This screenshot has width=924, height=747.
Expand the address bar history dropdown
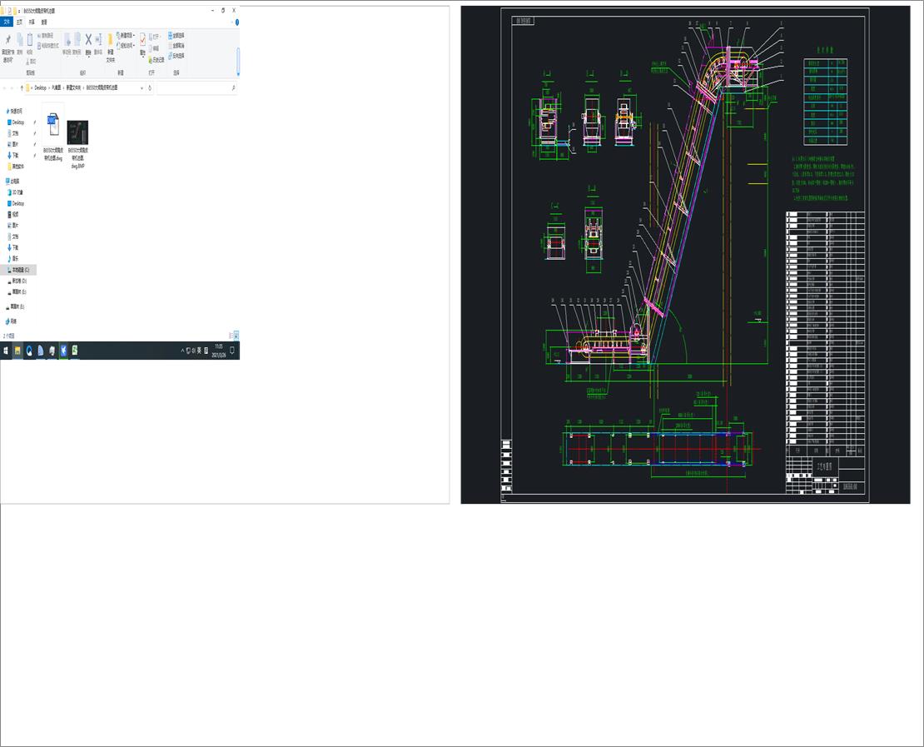(142, 87)
